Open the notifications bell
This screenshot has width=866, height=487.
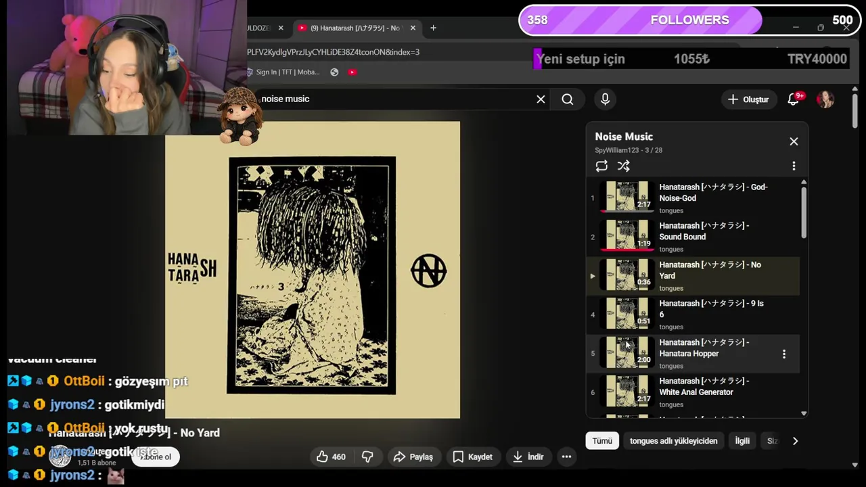click(x=794, y=99)
